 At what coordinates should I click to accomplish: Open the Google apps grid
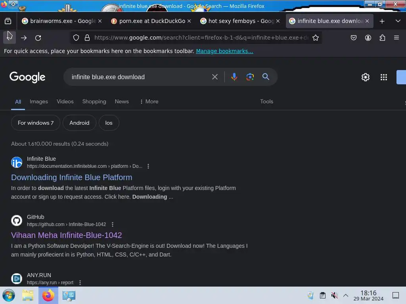(383, 77)
